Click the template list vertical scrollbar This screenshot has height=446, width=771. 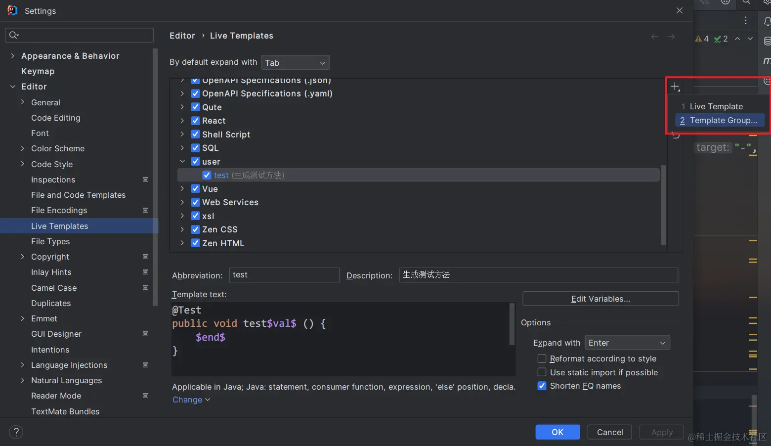click(x=664, y=205)
